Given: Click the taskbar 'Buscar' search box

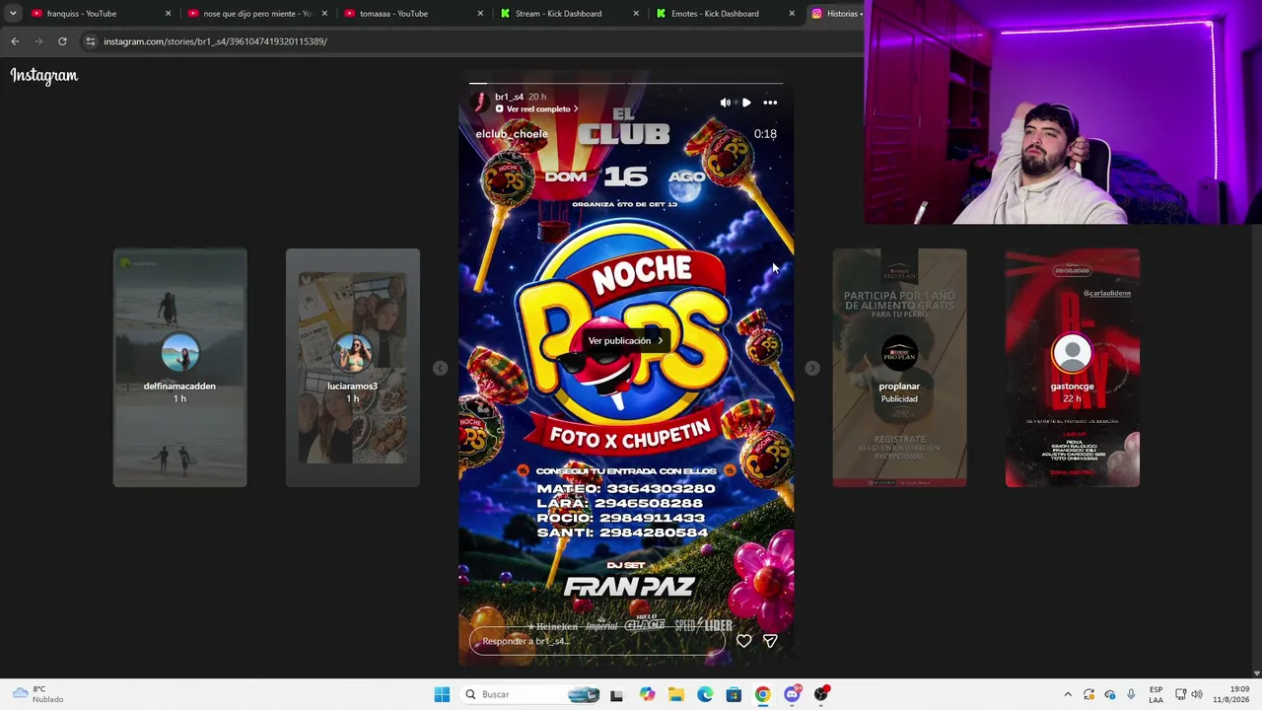Looking at the screenshot, I should click(531, 694).
